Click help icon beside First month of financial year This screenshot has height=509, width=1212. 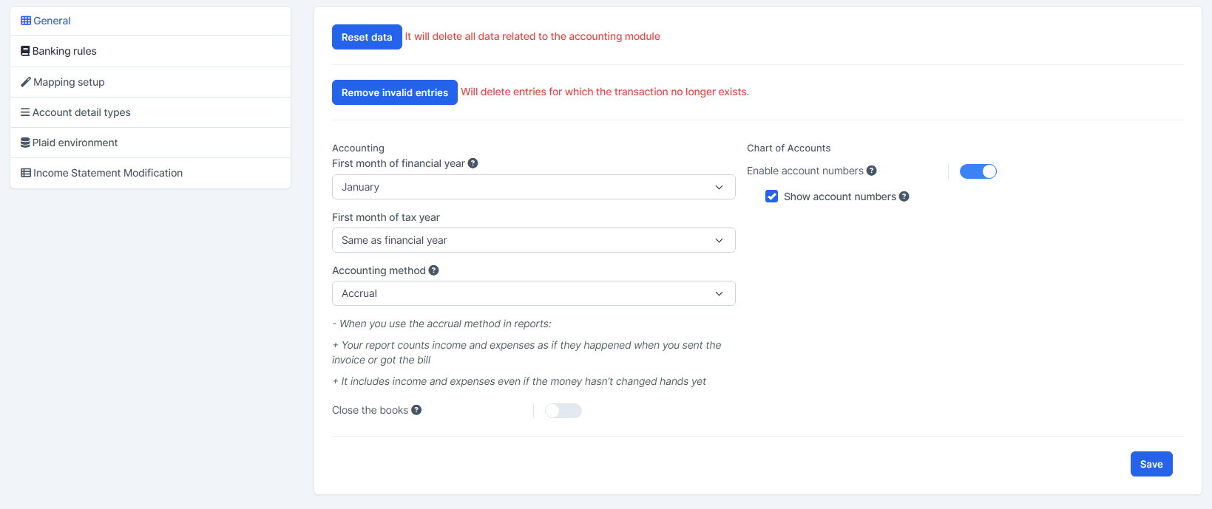coord(473,163)
